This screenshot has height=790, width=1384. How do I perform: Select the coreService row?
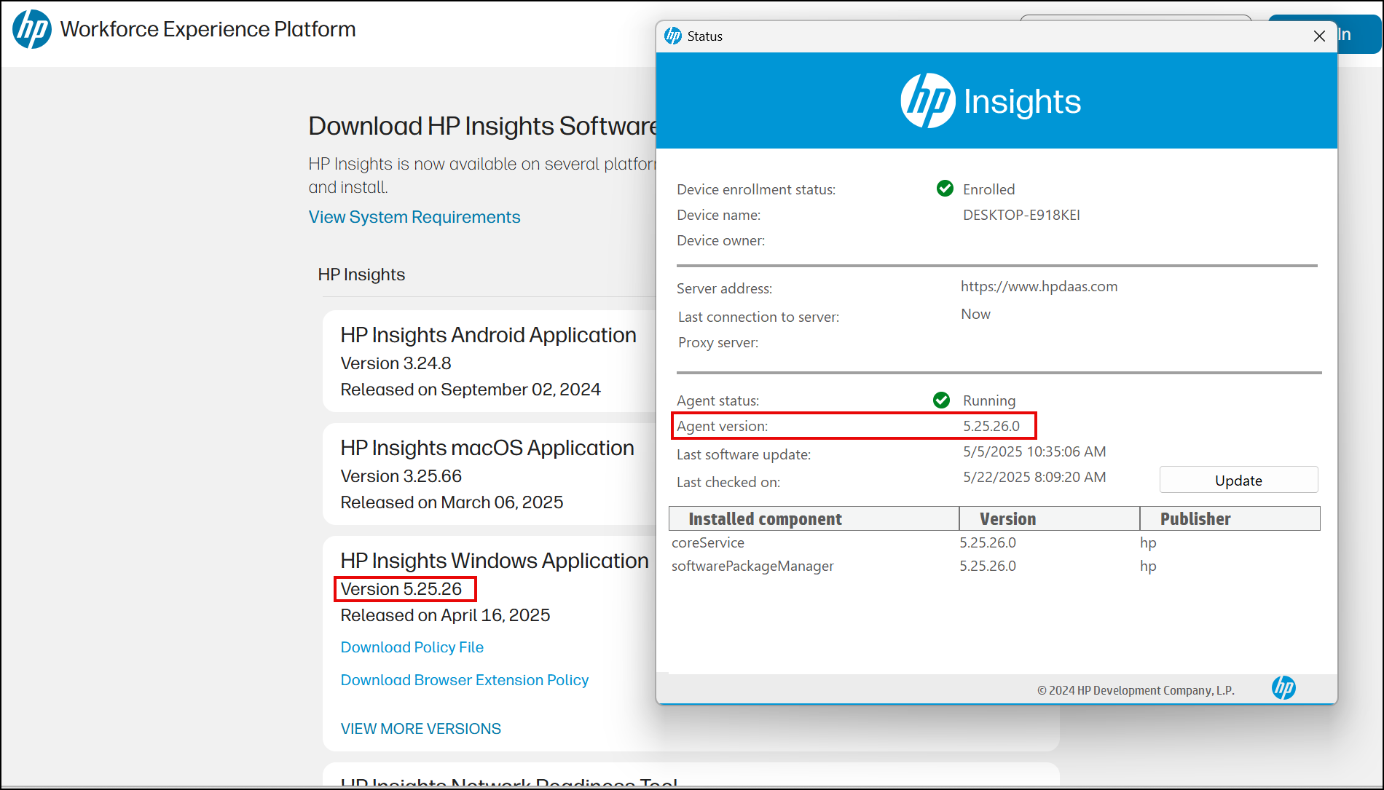click(708, 542)
